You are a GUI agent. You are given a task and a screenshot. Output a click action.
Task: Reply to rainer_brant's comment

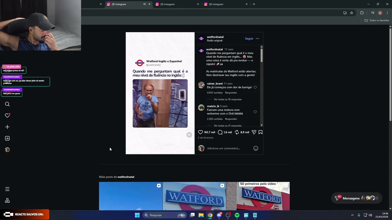[231, 93]
